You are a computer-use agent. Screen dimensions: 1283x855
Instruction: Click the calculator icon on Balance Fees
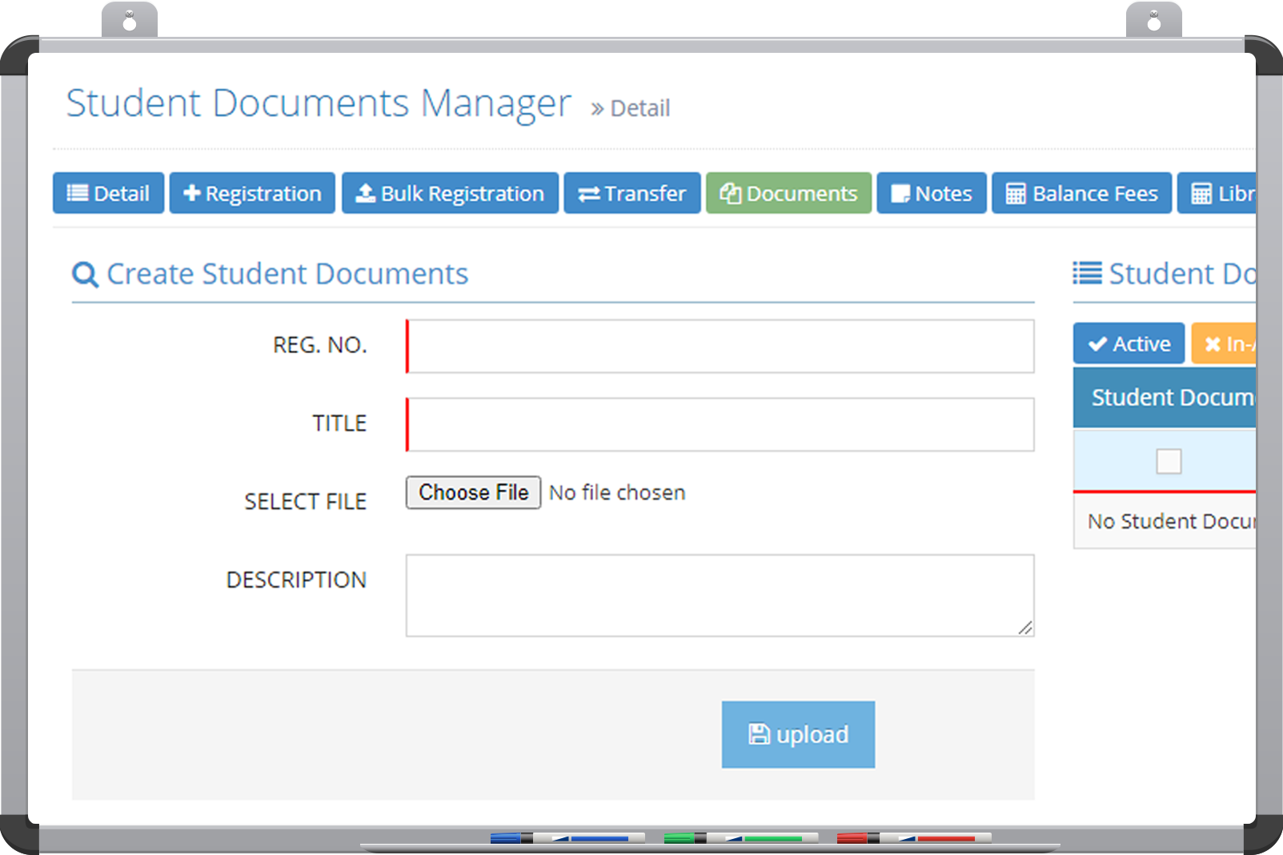point(1015,195)
